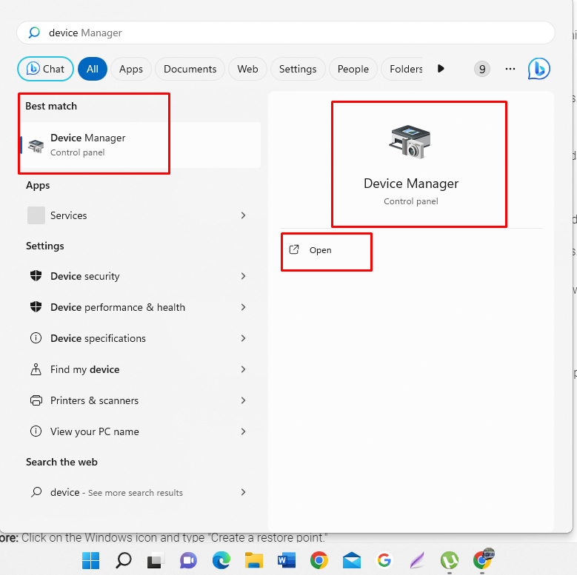This screenshot has height=575, width=577.
Task: Open Teams Chat from the taskbar
Action: (x=188, y=560)
